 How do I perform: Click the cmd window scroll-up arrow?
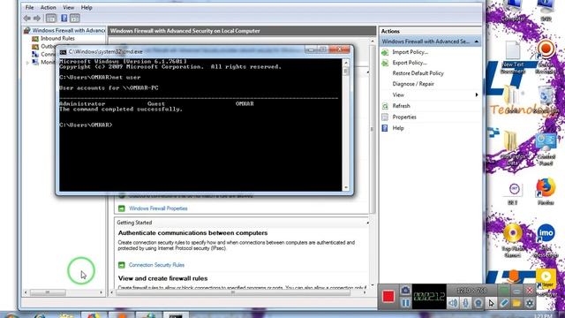tap(346, 63)
